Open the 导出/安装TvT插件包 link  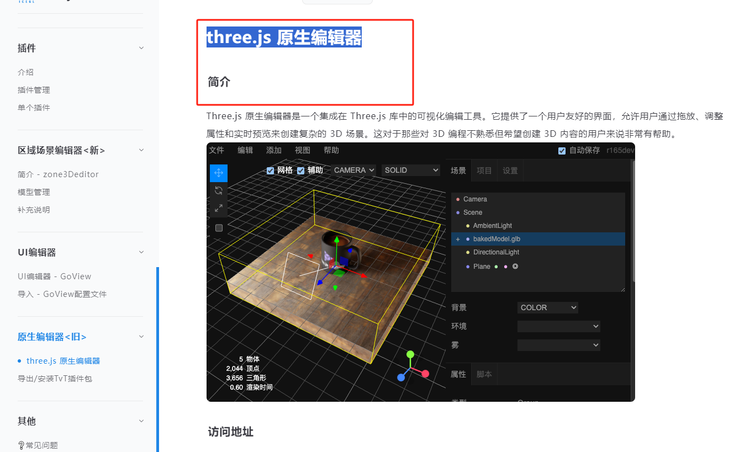(x=55, y=379)
